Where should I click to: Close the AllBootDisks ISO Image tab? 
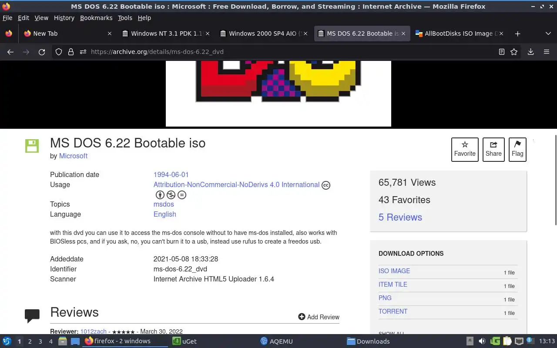pyautogui.click(x=501, y=33)
